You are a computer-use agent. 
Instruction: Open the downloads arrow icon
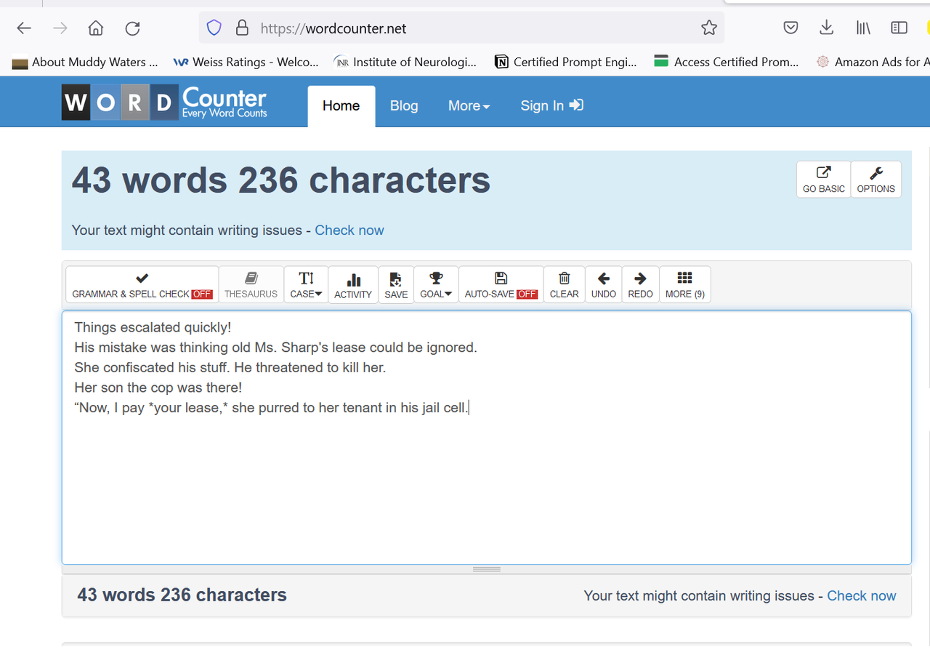(826, 28)
